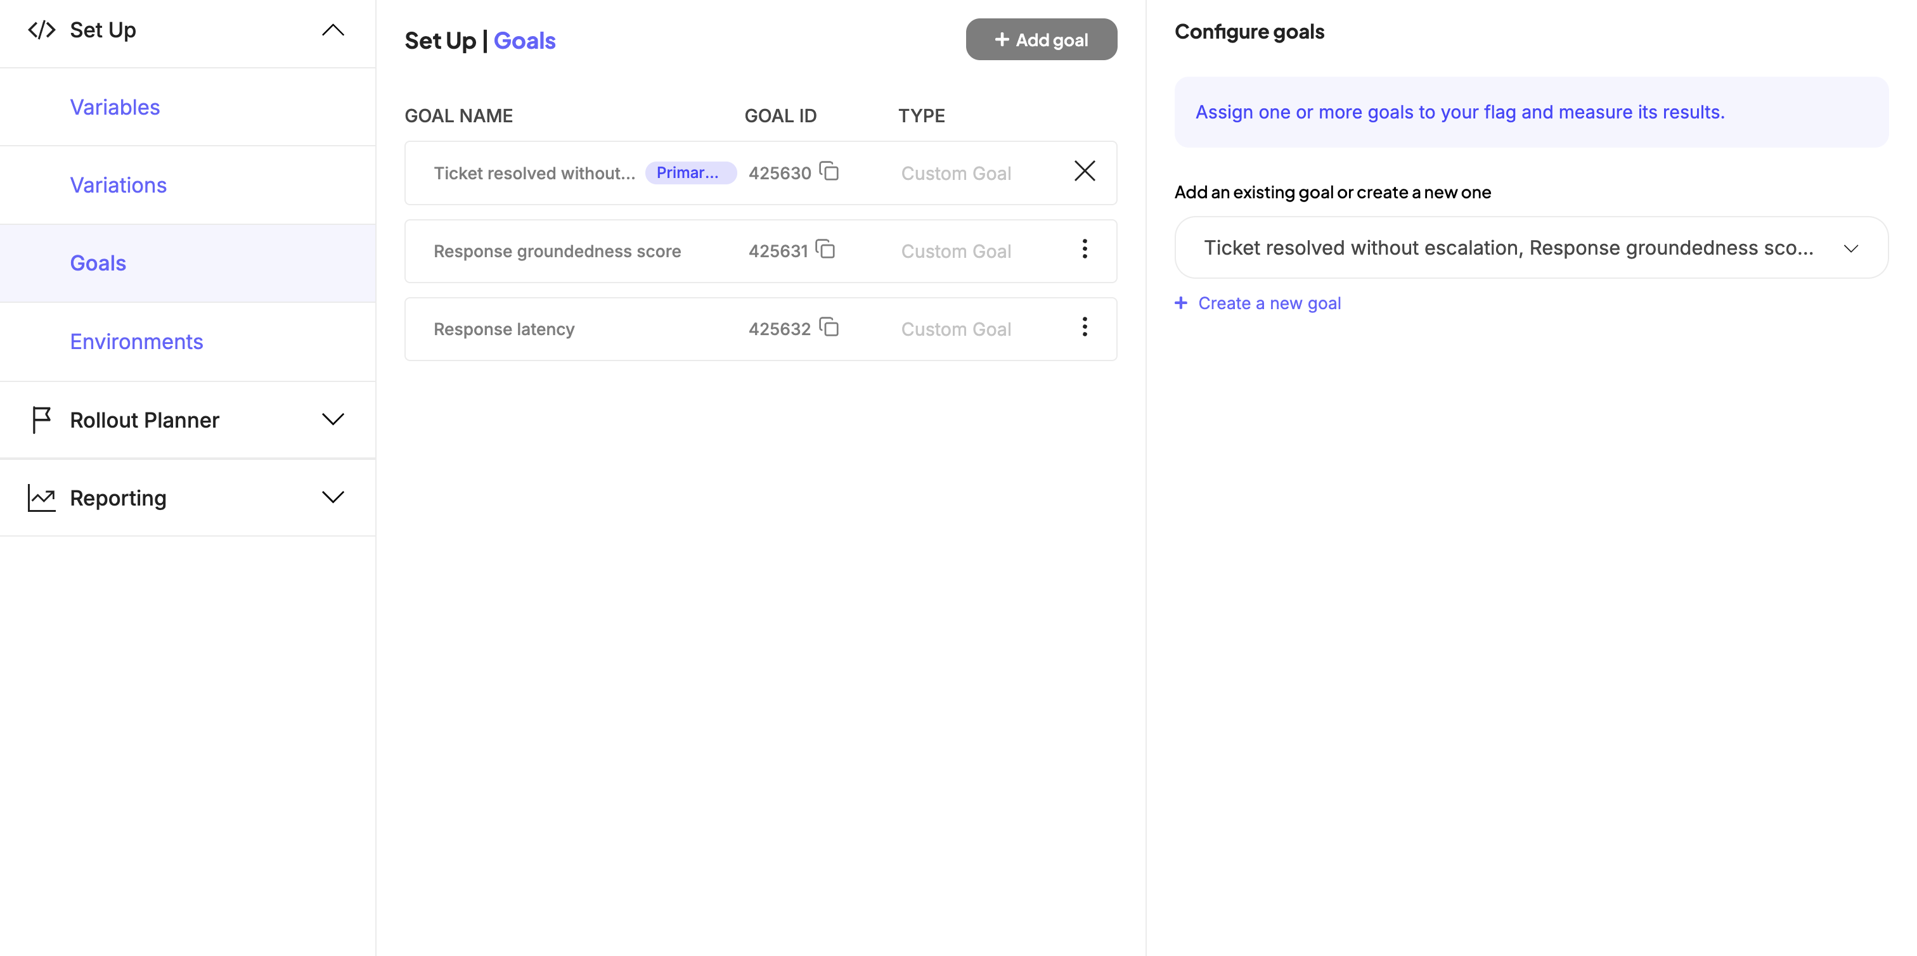The height and width of the screenshot is (956, 1917).
Task: Open the Variables page
Action: [x=115, y=107]
